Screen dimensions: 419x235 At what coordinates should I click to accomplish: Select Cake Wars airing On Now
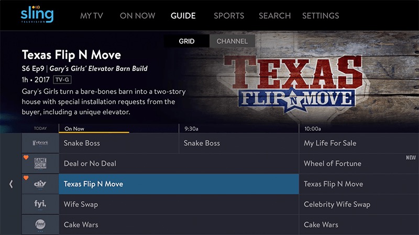179,225
